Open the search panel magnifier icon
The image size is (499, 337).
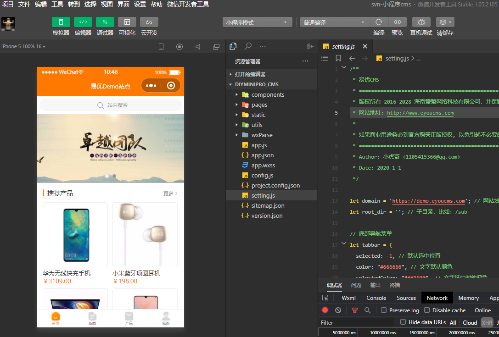(x=248, y=46)
